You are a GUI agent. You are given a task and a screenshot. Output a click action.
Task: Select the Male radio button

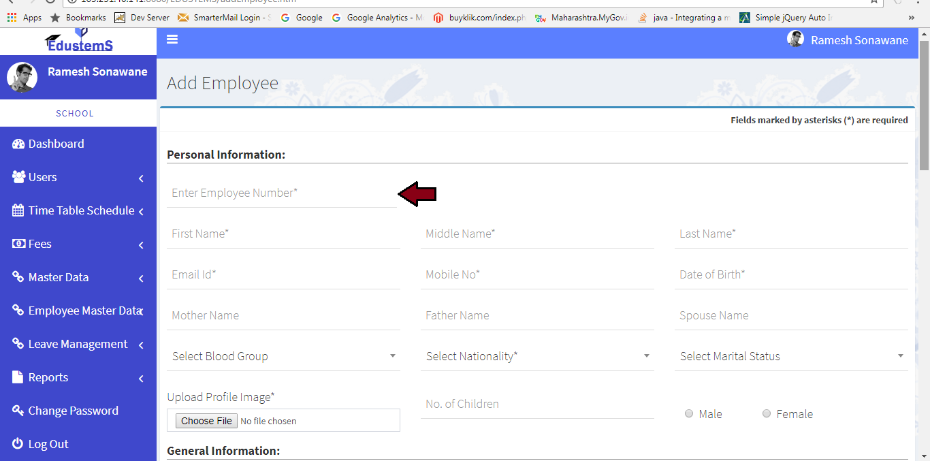click(x=689, y=414)
